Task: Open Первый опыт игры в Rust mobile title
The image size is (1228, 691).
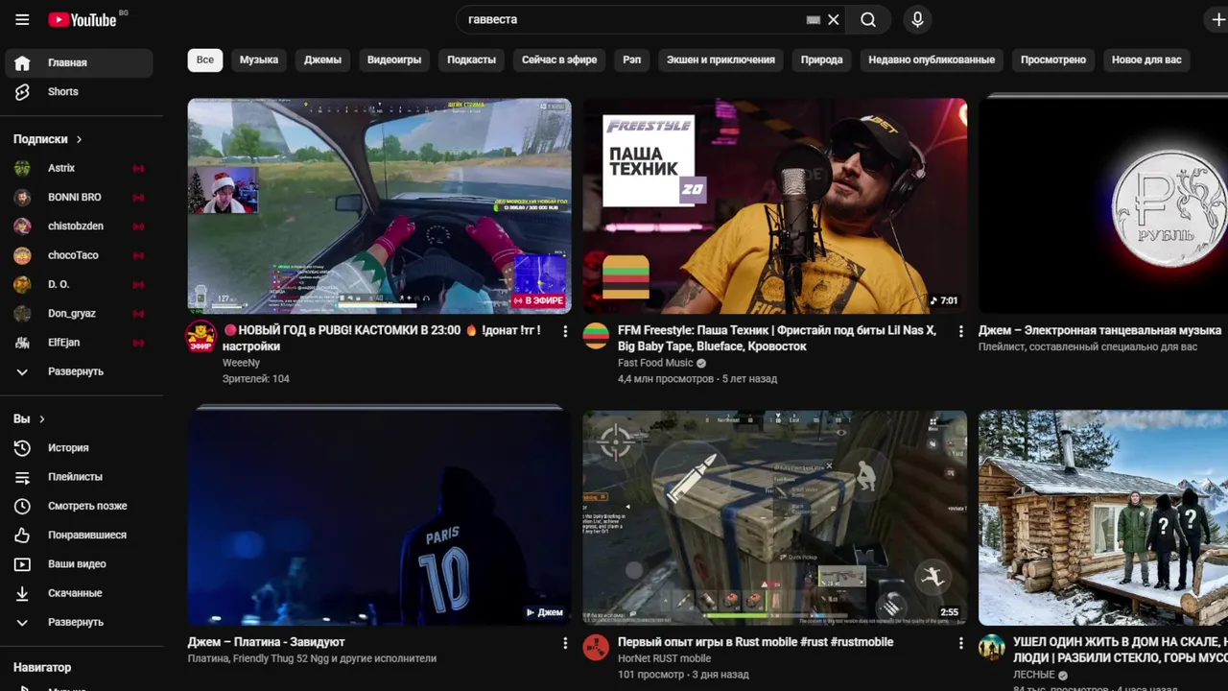Action: (756, 642)
